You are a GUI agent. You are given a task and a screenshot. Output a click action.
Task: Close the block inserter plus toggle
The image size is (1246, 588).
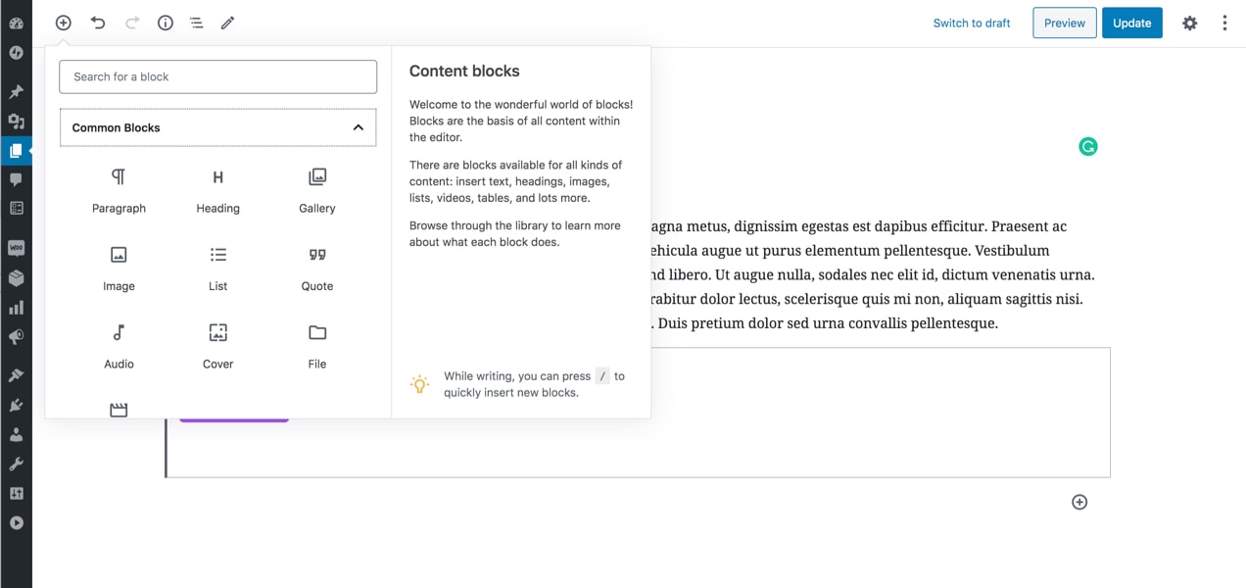point(63,23)
